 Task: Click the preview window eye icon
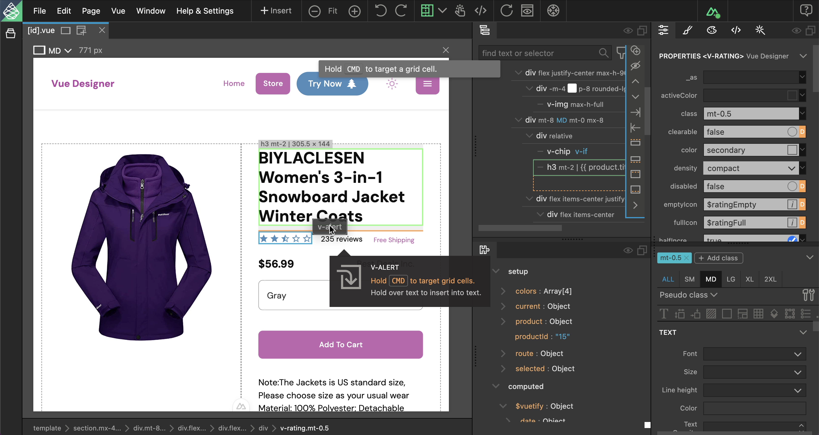(527, 11)
